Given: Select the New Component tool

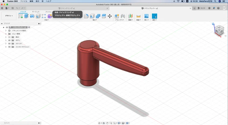Looking at the screenshot, I should pos(117,16).
